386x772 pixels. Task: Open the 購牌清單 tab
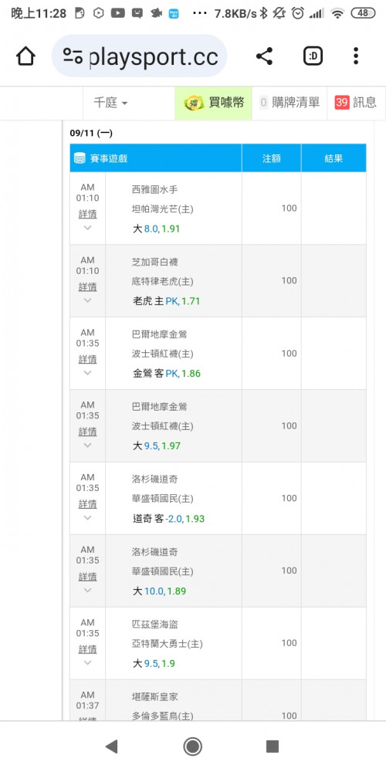289,103
